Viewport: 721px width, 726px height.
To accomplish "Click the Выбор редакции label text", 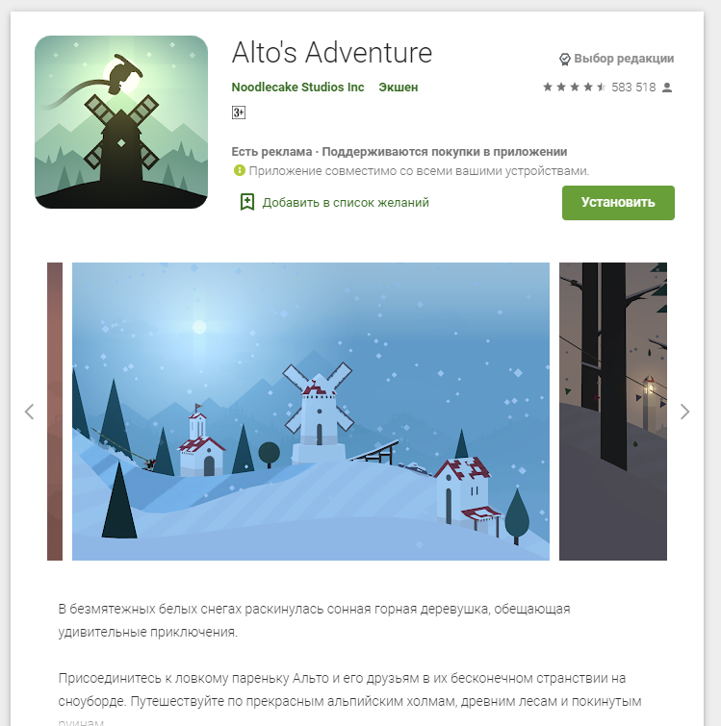I will 624,59.
